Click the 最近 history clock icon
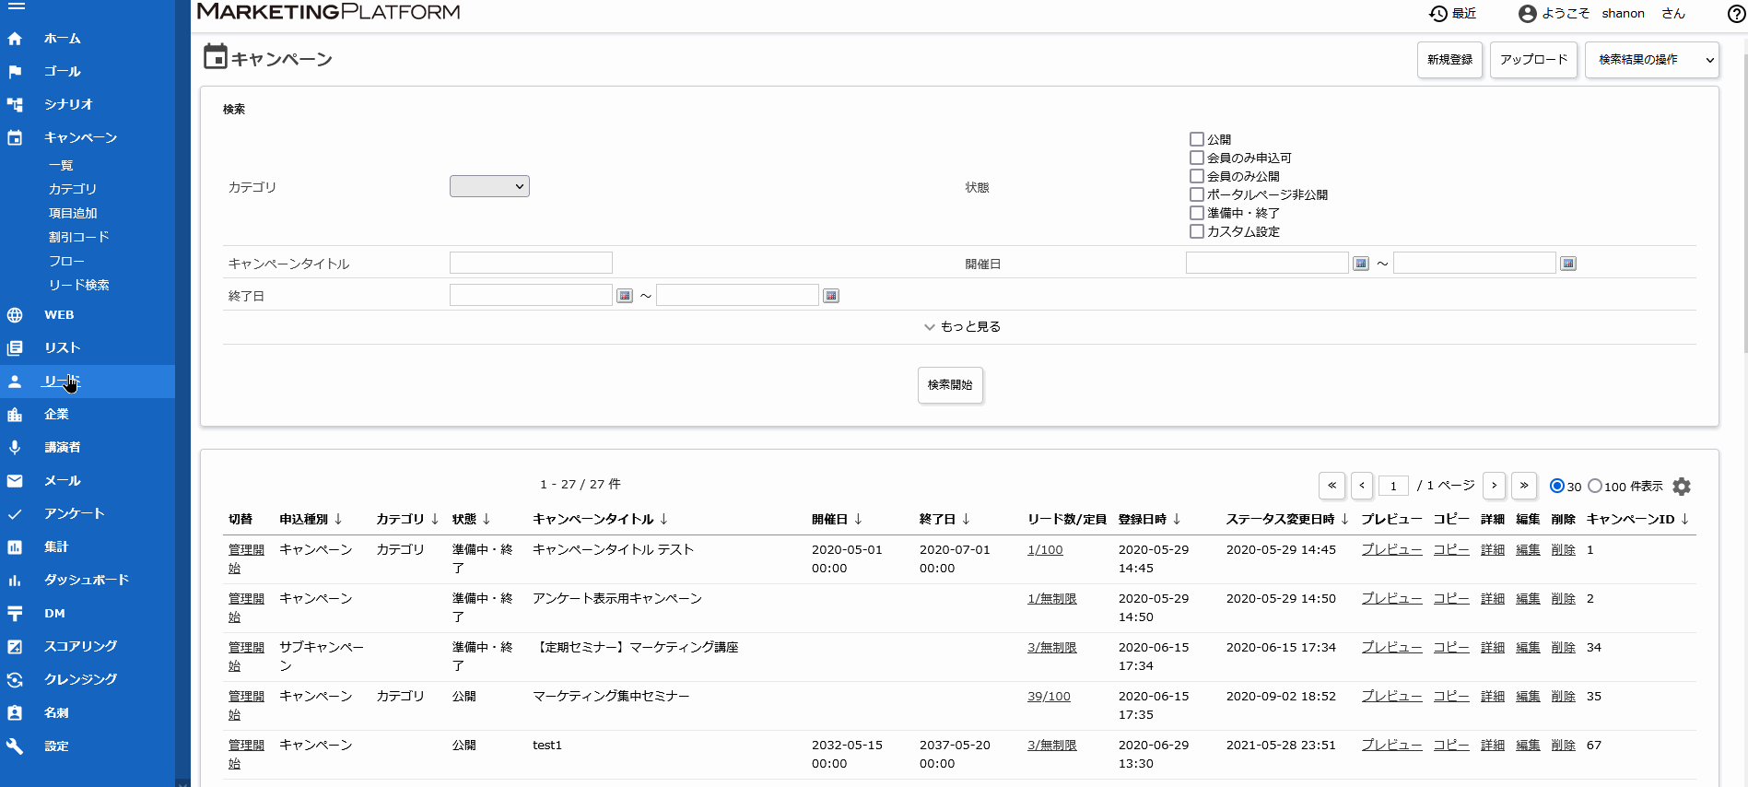Viewport: 1748px width, 787px height. [x=1438, y=14]
